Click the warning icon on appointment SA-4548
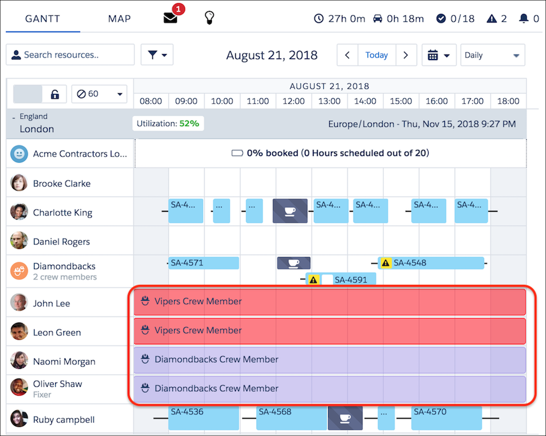The height and width of the screenshot is (436, 546). tap(385, 262)
